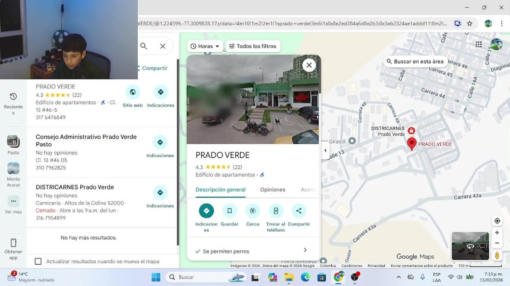Click the Street View pegman icon
This screenshot has height=286, width=510.
click(x=497, y=255)
